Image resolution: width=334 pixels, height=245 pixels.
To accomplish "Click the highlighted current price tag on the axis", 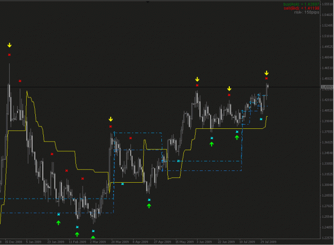I will 327,87.
